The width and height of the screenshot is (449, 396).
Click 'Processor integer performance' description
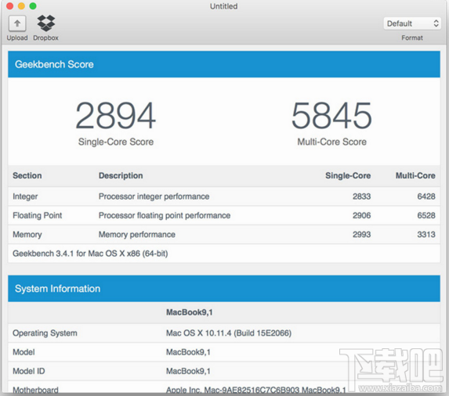click(154, 196)
